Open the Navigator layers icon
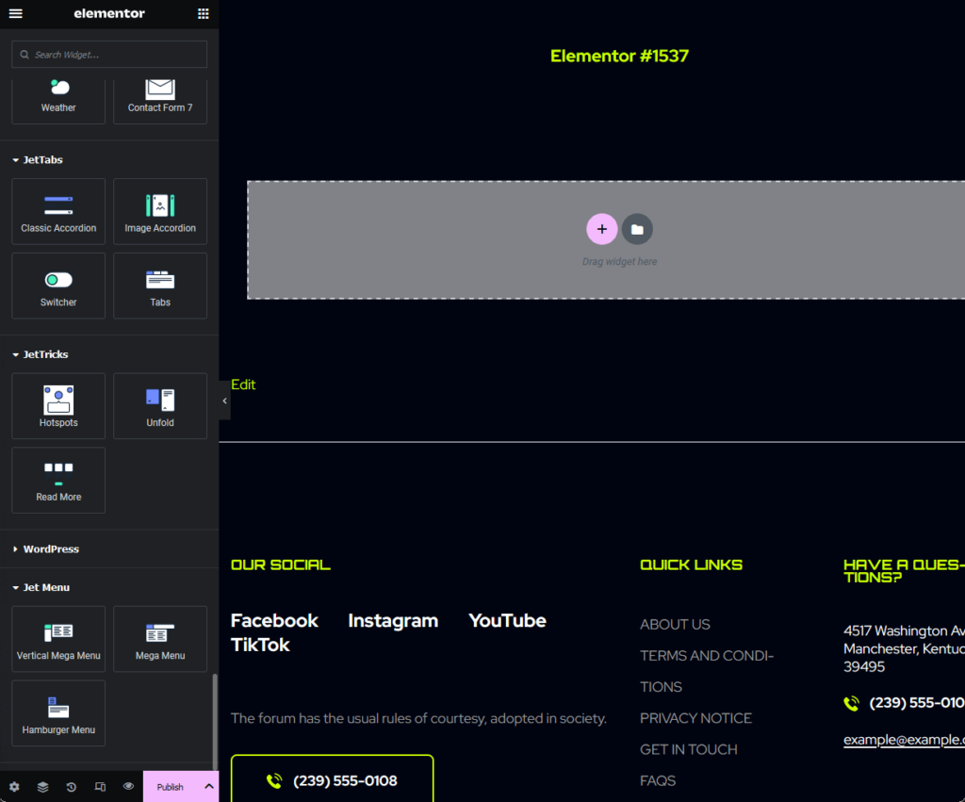This screenshot has width=965, height=802. point(42,787)
